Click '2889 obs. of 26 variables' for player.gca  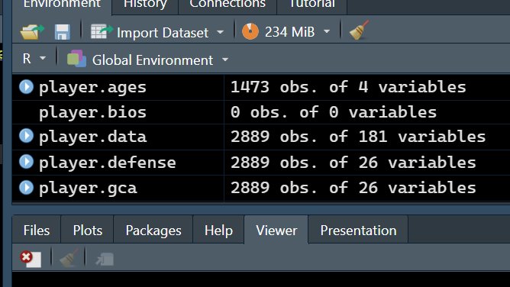[x=353, y=188]
